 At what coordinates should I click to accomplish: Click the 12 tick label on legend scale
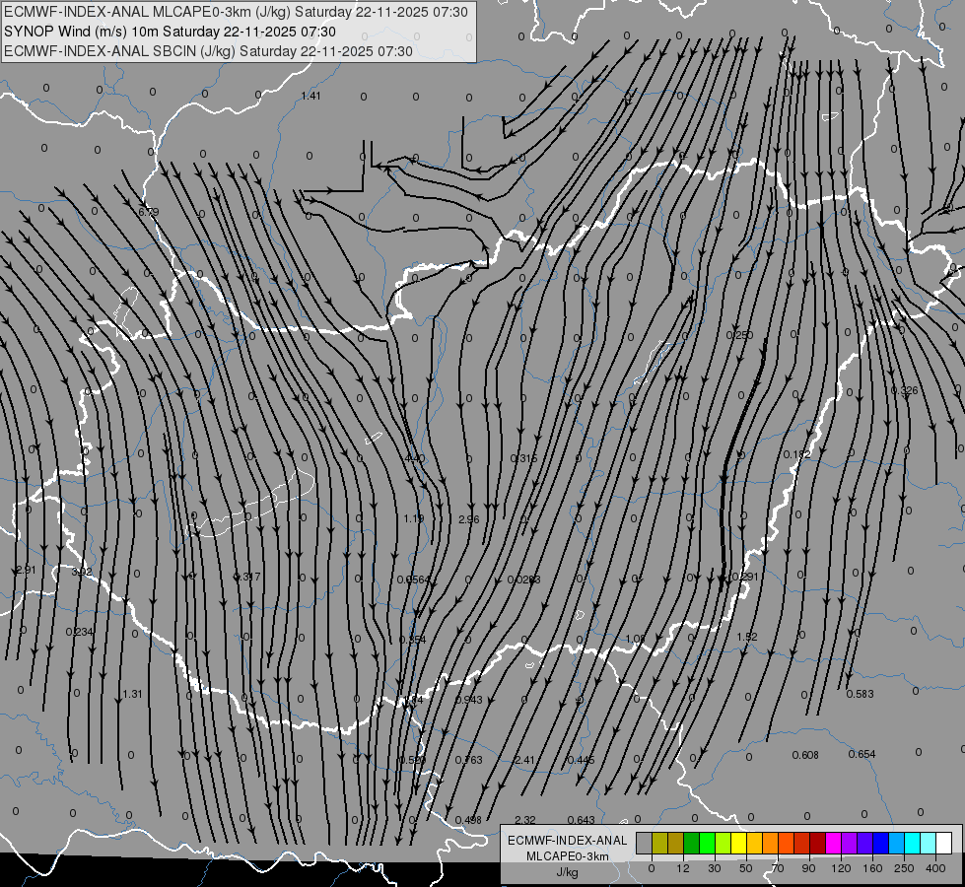pyautogui.click(x=682, y=868)
